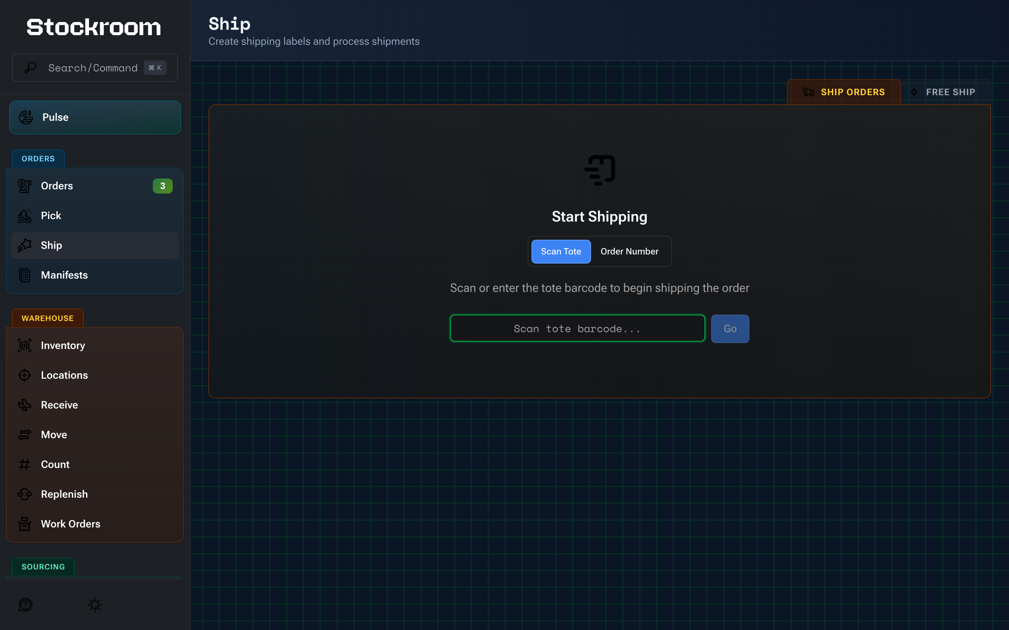Click the Move arrows icon

click(x=25, y=435)
